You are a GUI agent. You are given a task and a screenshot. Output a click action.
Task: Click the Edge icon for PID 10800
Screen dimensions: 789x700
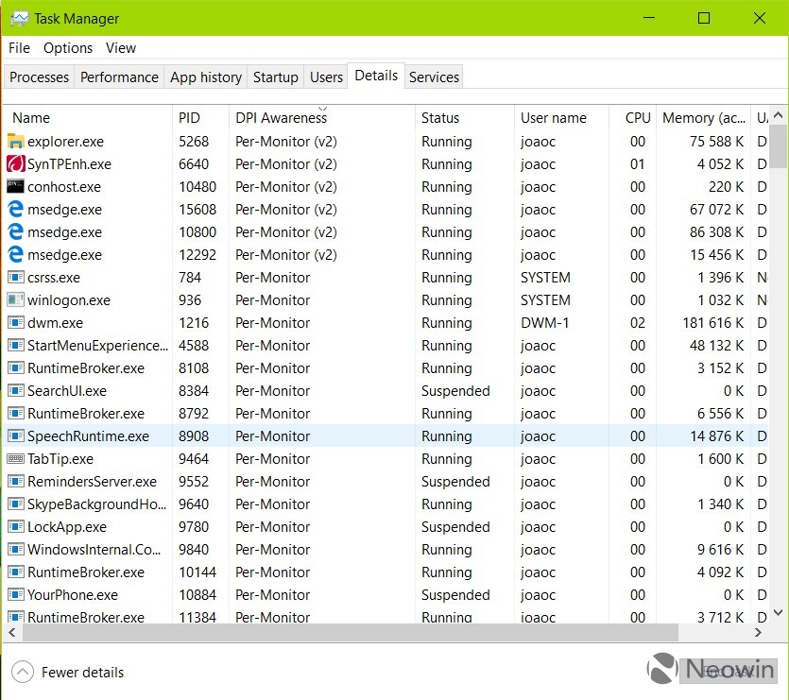tap(16, 232)
